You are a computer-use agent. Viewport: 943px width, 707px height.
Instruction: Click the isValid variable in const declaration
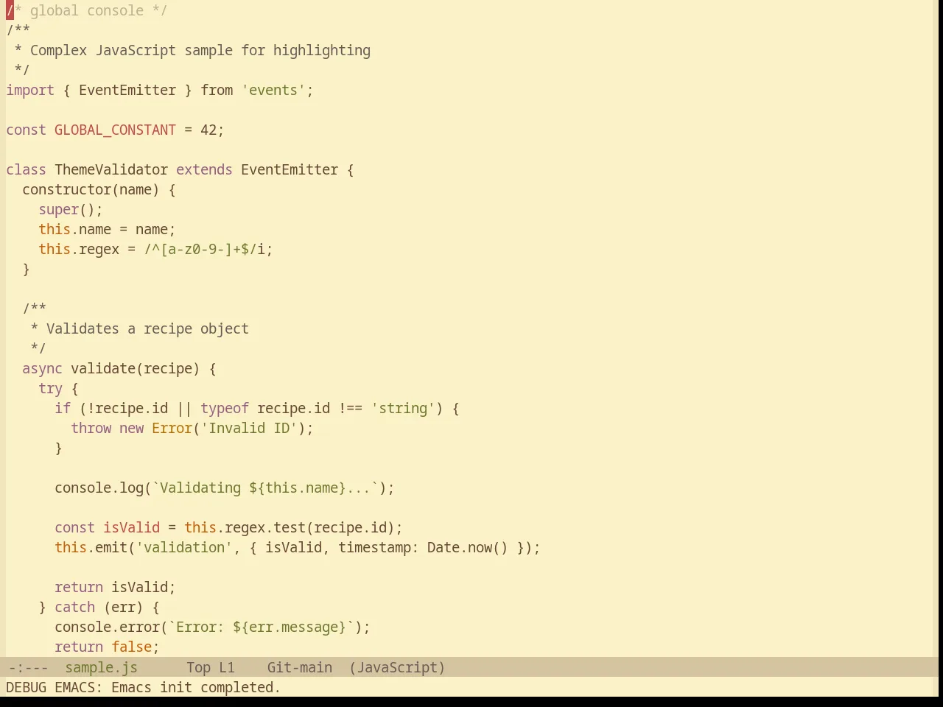[131, 527]
